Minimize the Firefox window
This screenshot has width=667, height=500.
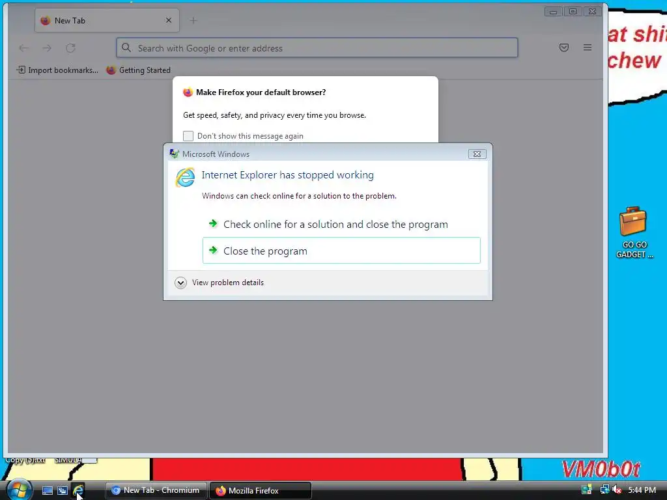(553, 12)
